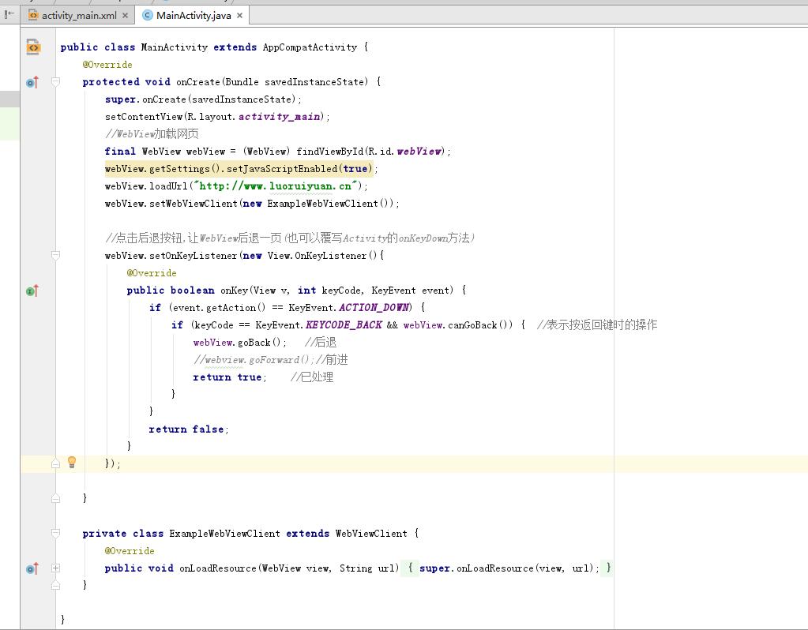808x630 pixels.
Task: Click the fold end marker closing onCreate
Action: [55, 498]
